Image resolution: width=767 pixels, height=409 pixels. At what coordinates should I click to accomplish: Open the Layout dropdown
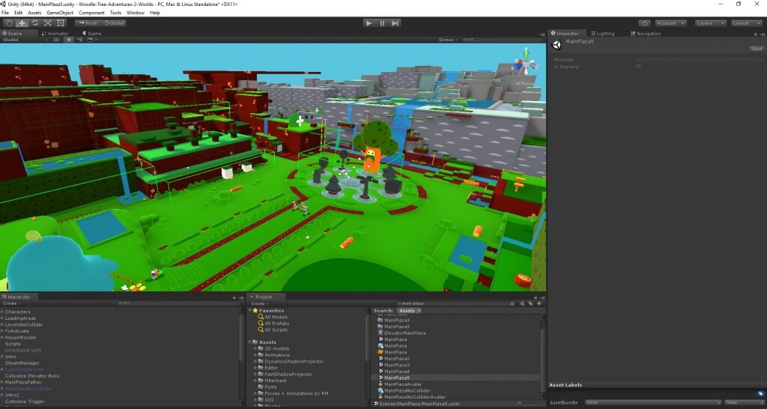pyautogui.click(x=747, y=23)
